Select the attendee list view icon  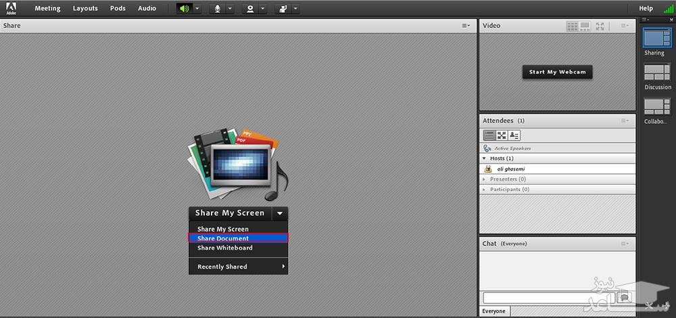point(489,135)
